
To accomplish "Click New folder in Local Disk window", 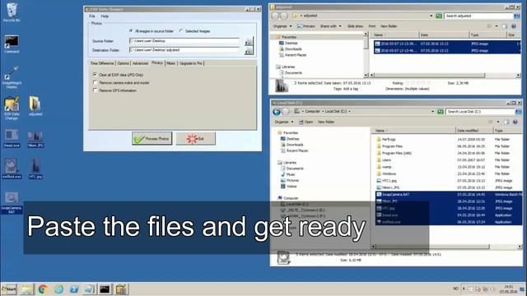I will pos(326,122).
